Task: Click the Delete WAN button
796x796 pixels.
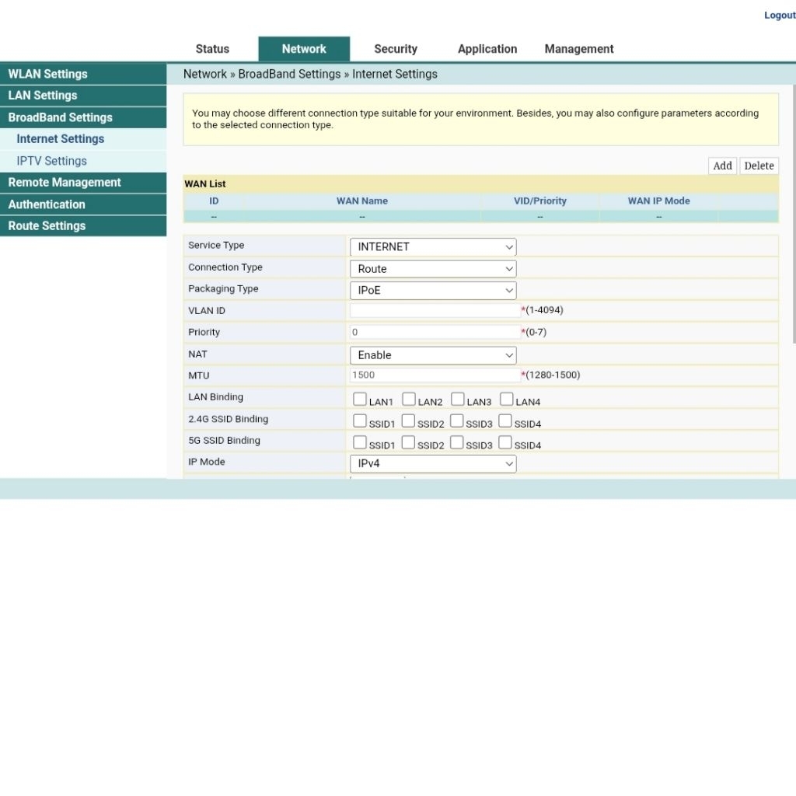Action: tap(759, 166)
